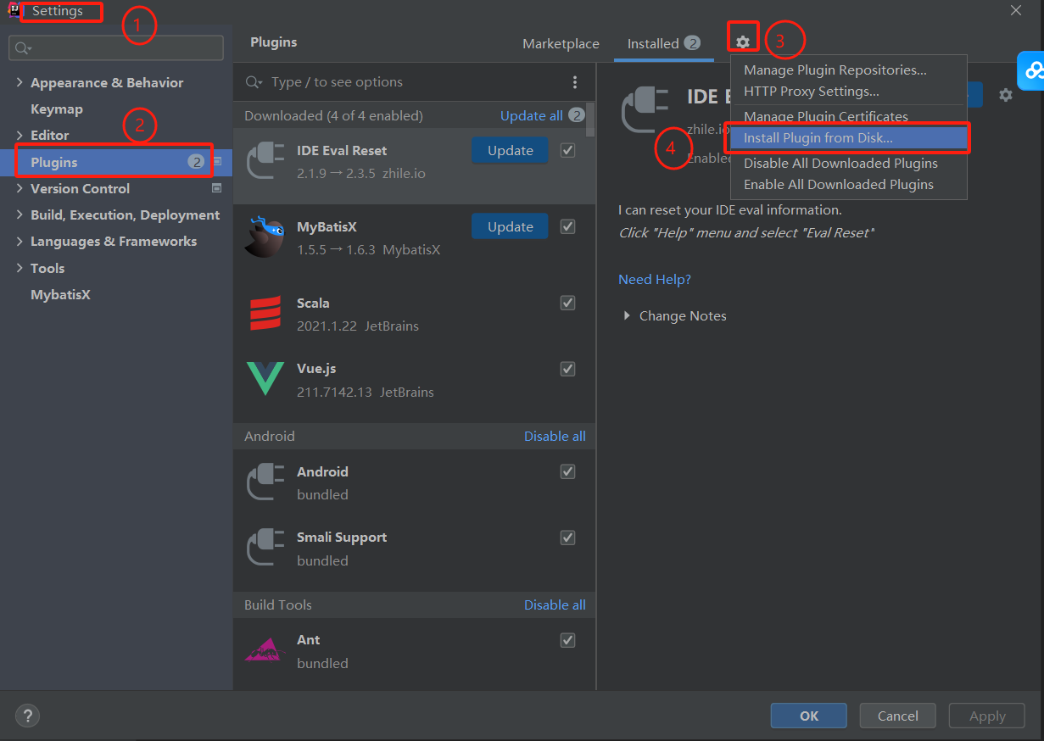Screen dimensions: 1044x741
Task: Uncheck the Ant plugin checkbox
Action: coord(568,640)
